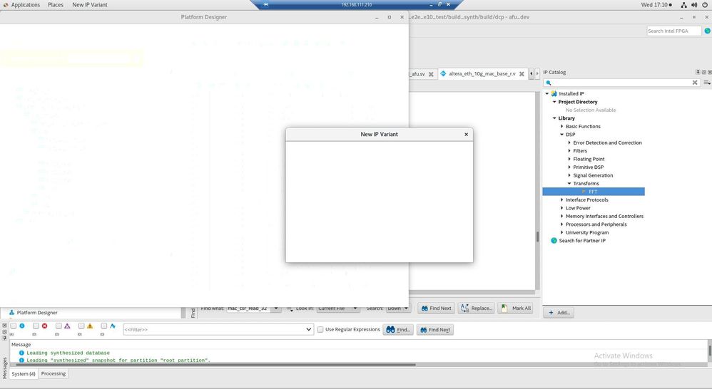Viewport: 712px width, 389px height.
Task: Toggle Error messages checkbox
Action: point(36,326)
